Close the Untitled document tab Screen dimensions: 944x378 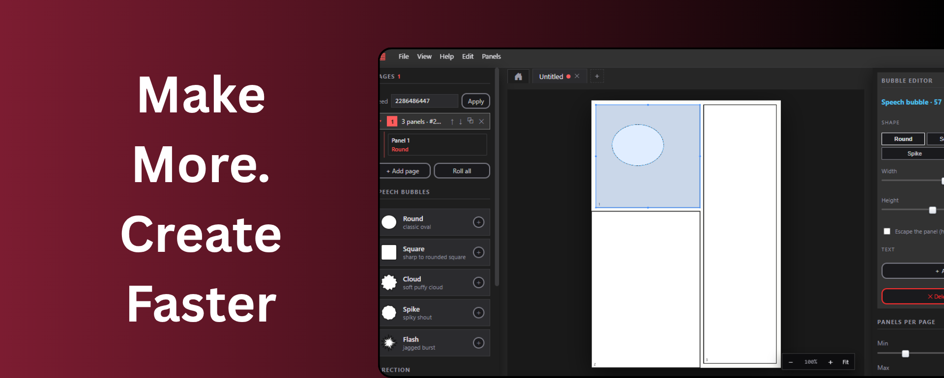coord(577,76)
